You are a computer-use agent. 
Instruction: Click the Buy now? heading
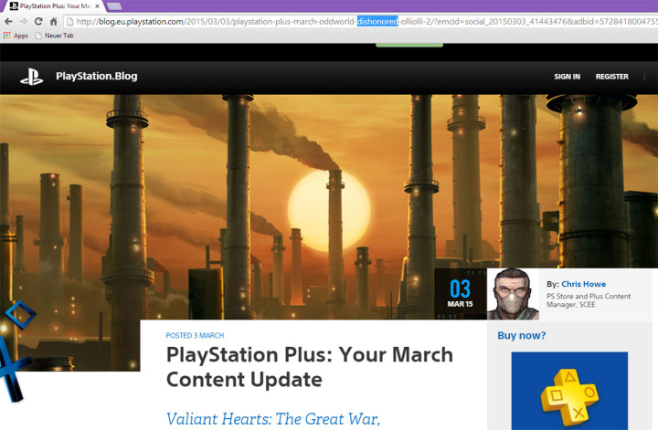(522, 335)
